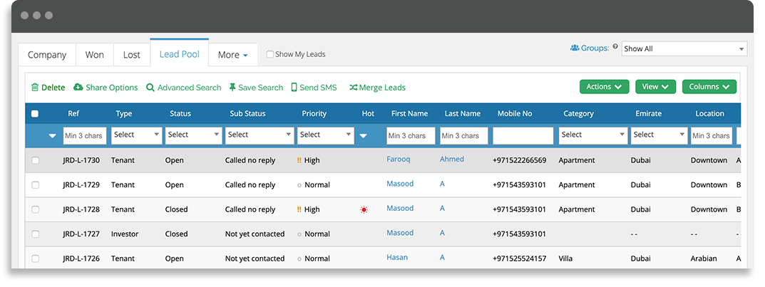Open the Emirate filter Select dropdown

(x=659, y=135)
